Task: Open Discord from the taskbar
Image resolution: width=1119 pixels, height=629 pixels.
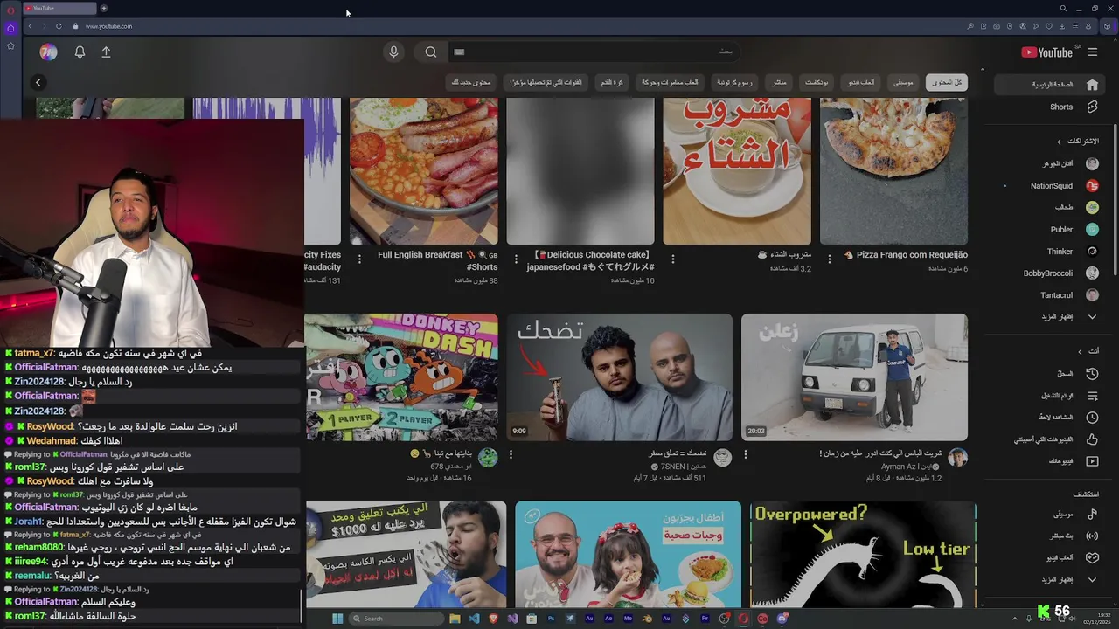Action: (x=782, y=619)
